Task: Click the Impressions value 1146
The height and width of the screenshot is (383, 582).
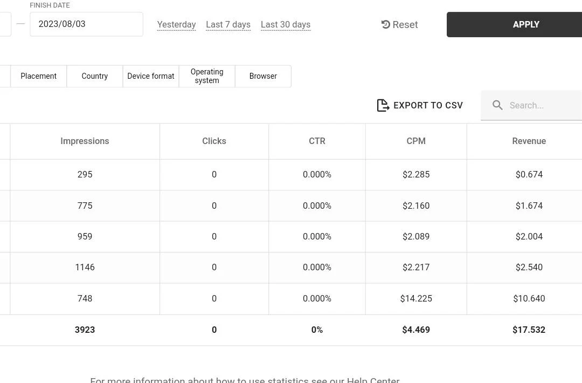Action: tap(85, 268)
